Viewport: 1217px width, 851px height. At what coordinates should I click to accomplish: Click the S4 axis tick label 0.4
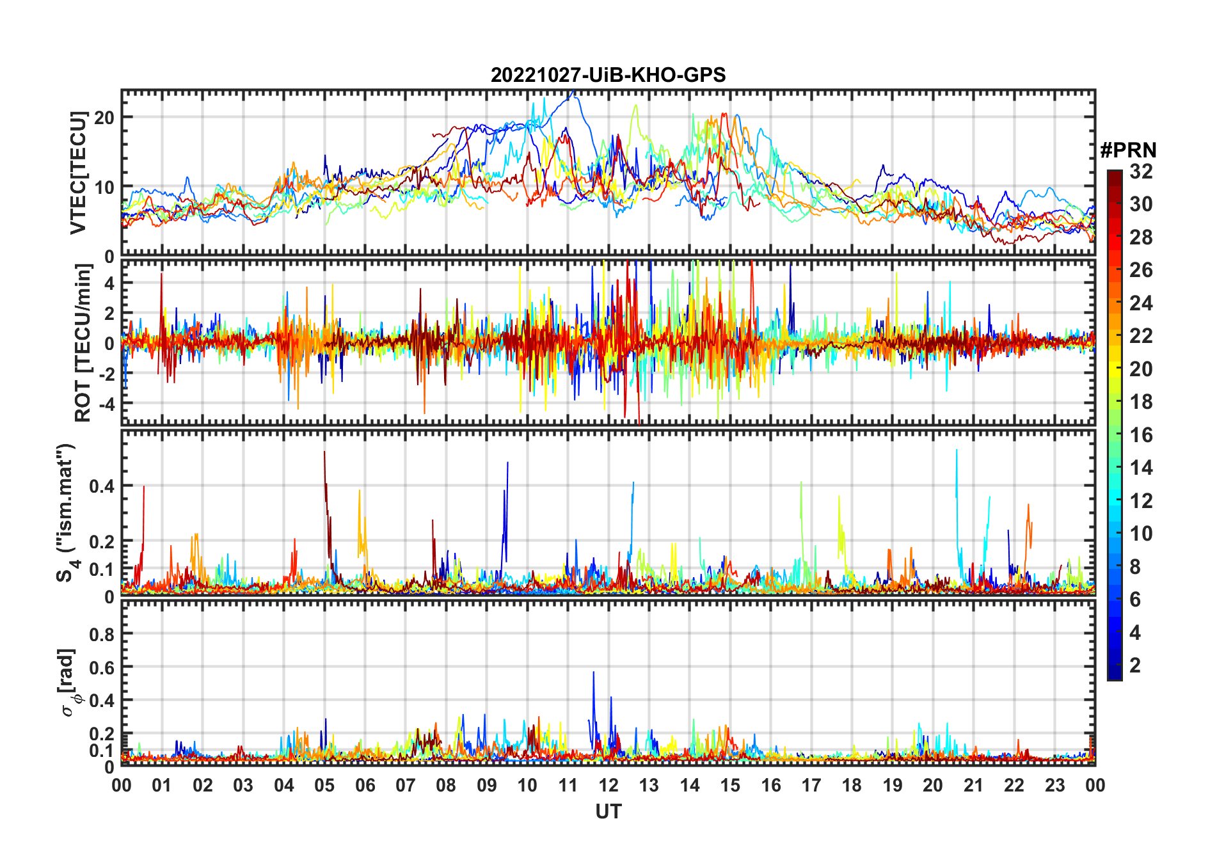pos(102,486)
